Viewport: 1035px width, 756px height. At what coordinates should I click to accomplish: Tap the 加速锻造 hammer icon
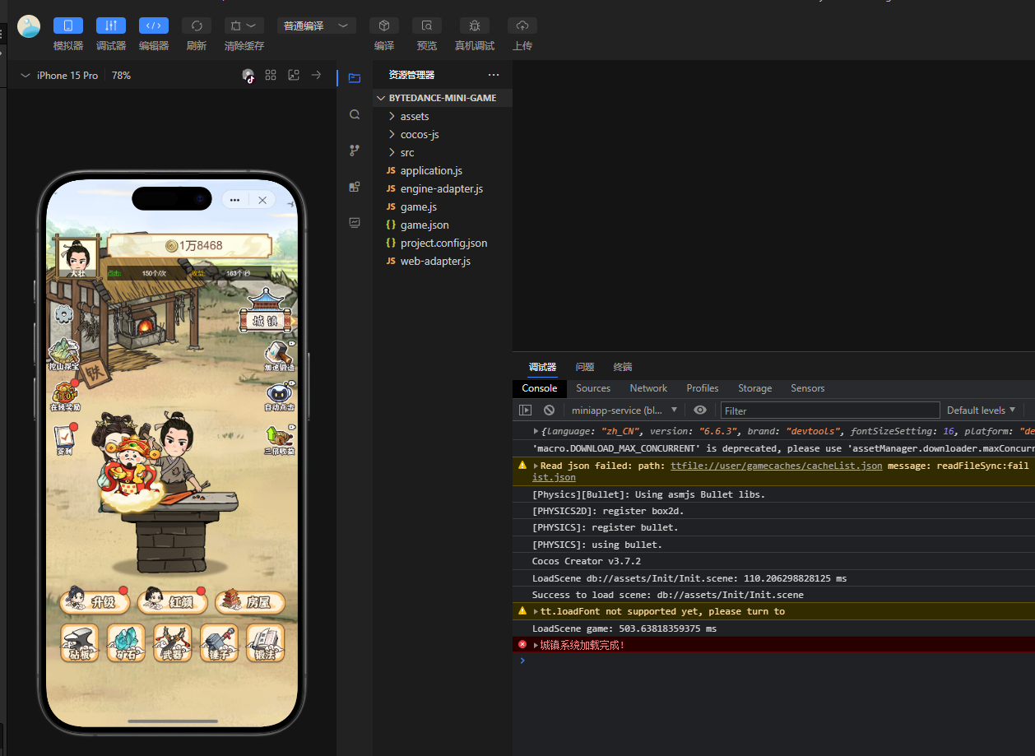point(279,356)
